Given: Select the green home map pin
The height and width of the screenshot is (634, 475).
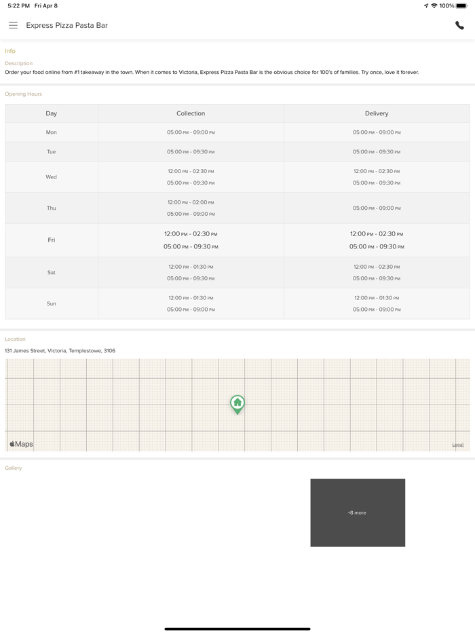Looking at the screenshot, I should (x=237, y=405).
